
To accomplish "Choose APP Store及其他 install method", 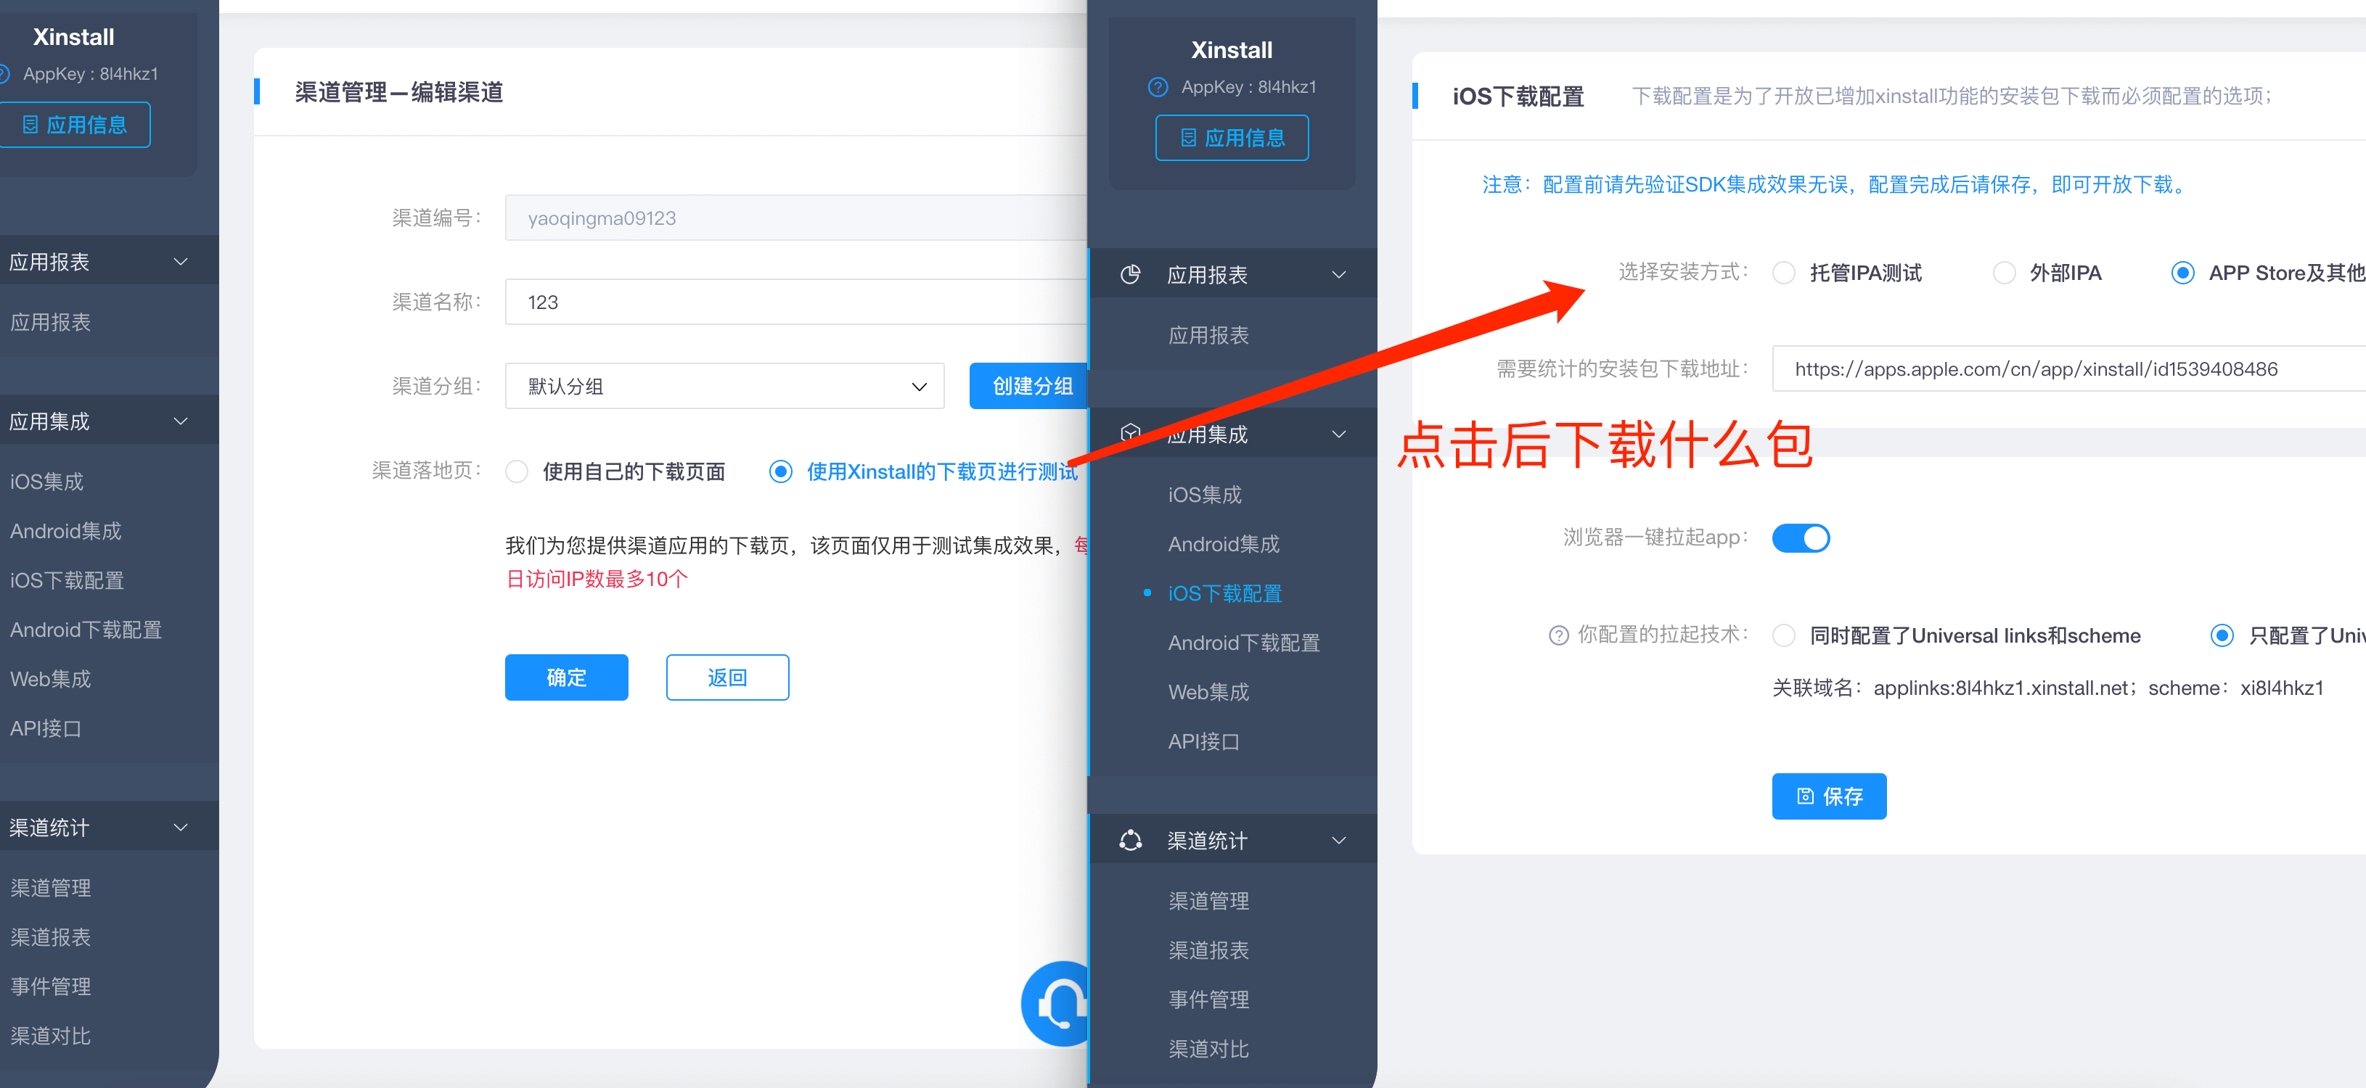I will click(2183, 273).
